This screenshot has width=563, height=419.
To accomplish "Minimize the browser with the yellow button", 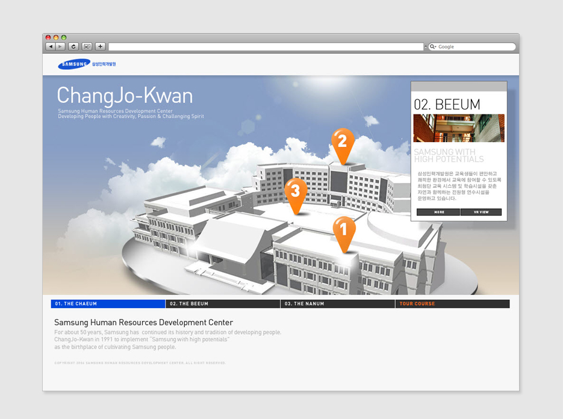I will click(x=56, y=37).
